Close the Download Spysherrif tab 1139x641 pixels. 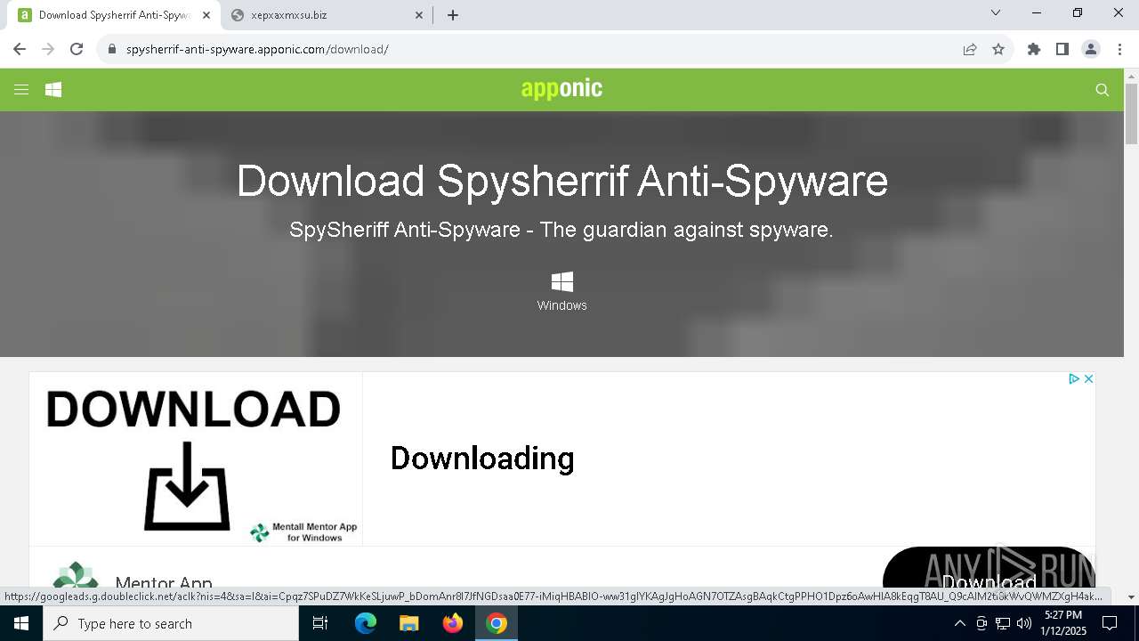tap(206, 15)
